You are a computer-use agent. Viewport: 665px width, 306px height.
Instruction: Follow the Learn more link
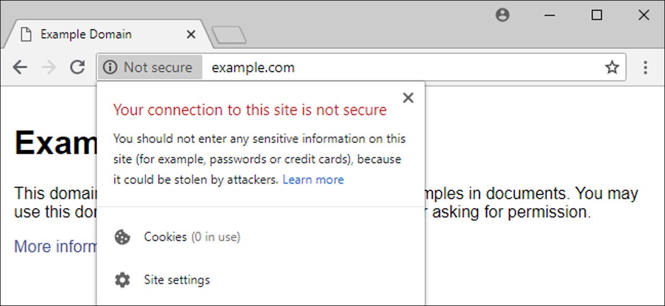pyautogui.click(x=313, y=180)
